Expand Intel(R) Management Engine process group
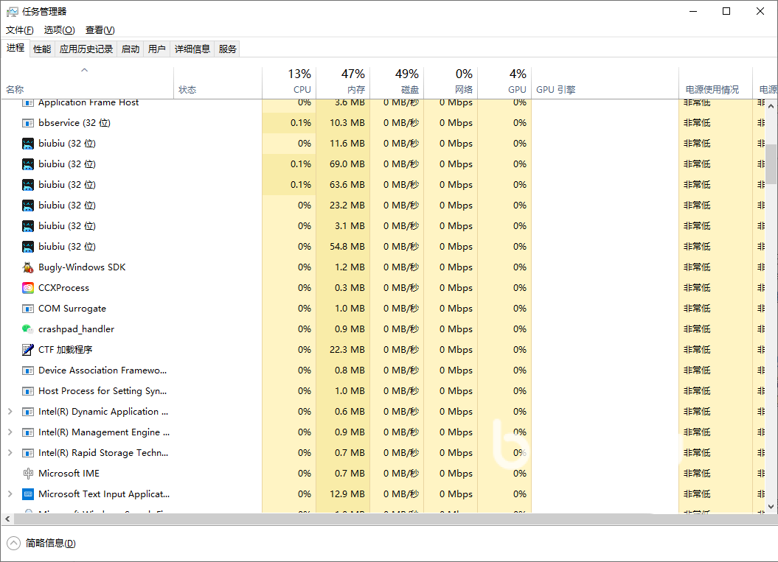Viewport: 778px width, 562px height. pos(10,432)
